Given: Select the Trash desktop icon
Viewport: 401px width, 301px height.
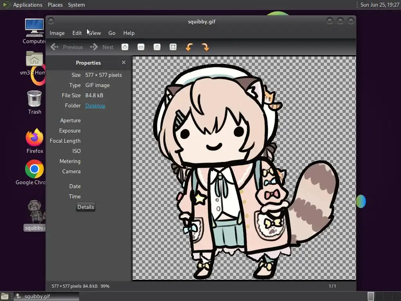Looking at the screenshot, I should tap(34, 102).
